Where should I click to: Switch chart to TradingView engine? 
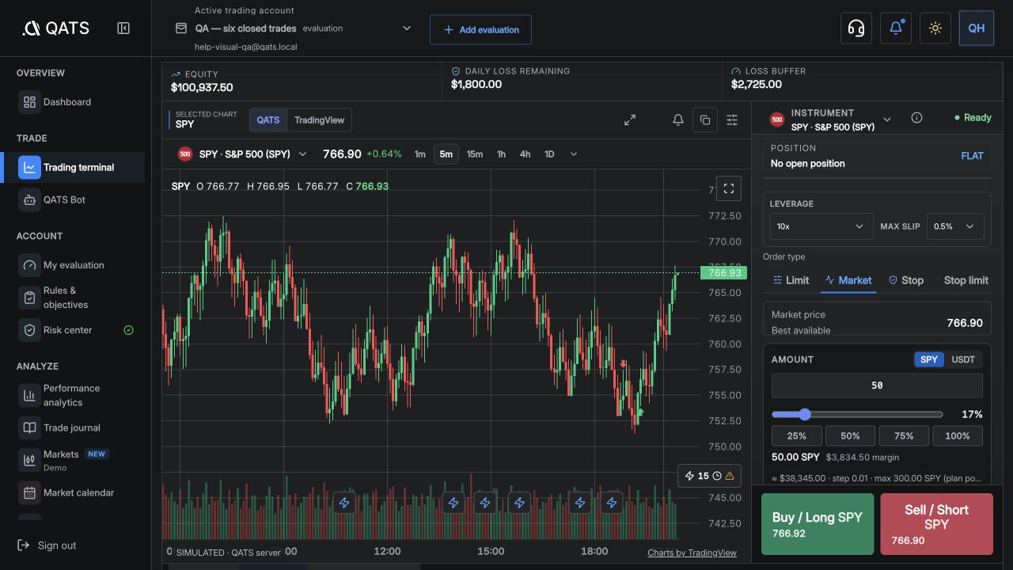pyautogui.click(x=319, y=120)
